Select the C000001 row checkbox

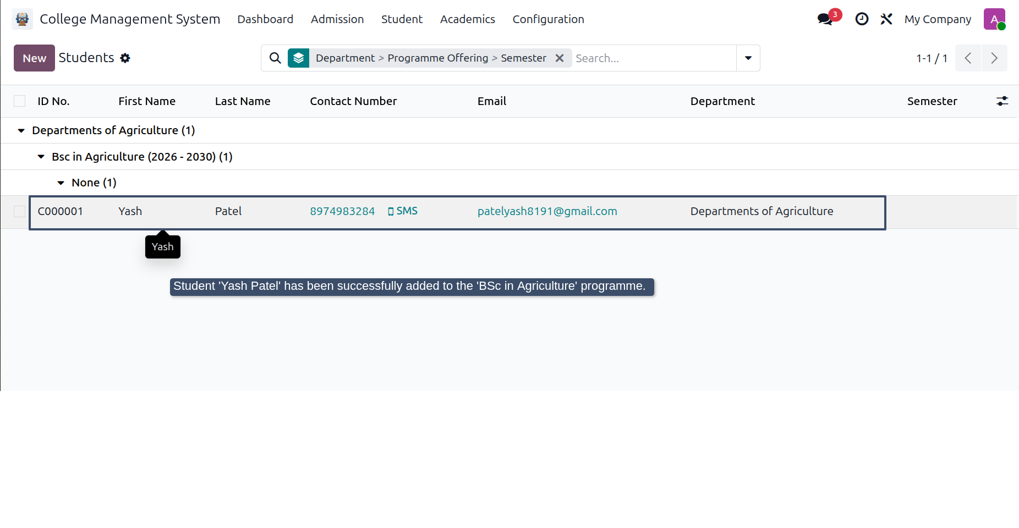[20, 211]
